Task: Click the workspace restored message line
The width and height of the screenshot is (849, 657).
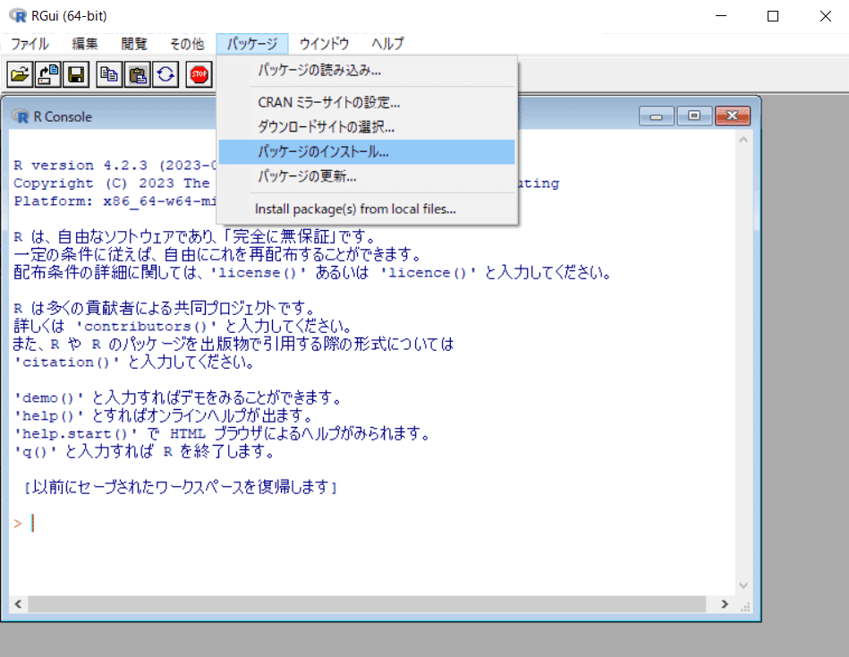Action: pos(182,488)
